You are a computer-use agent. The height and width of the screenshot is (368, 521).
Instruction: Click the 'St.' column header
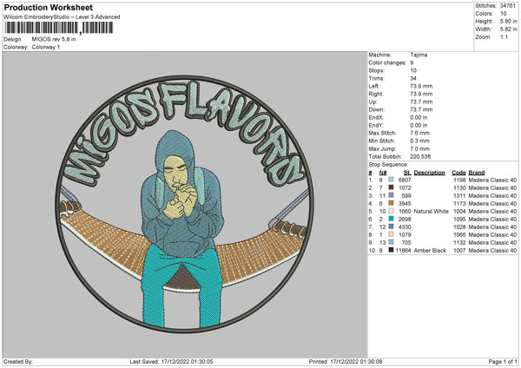[x=407, y=173]
